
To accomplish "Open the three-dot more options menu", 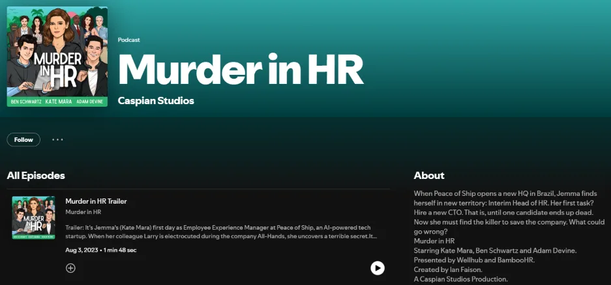I will 57,140.
